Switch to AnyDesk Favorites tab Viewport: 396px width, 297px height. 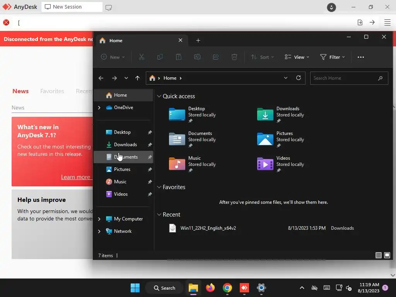(52, 91)
